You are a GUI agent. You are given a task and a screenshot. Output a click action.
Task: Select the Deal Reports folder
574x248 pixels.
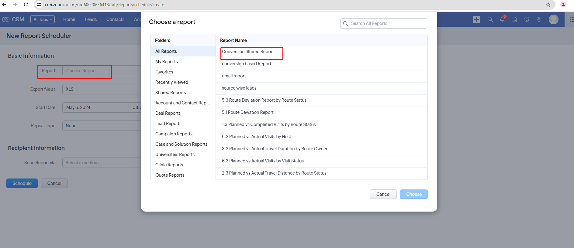tap(183, 113)
